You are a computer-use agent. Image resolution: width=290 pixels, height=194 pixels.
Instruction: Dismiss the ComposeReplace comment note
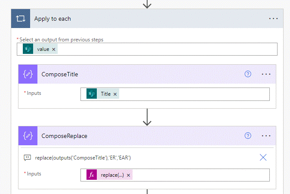coord(263,158)
